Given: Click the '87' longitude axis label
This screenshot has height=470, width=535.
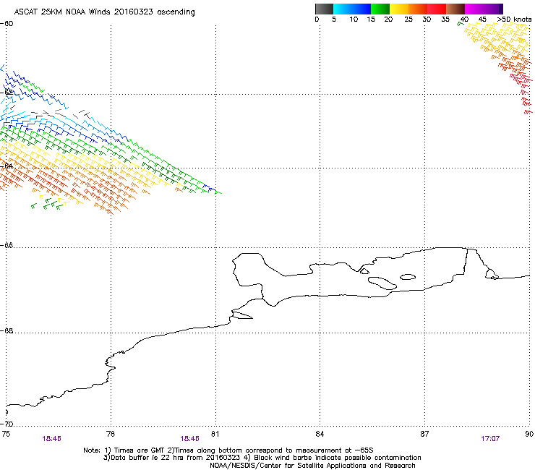Looking at the screenshot, I should click(x=424, y=434).
